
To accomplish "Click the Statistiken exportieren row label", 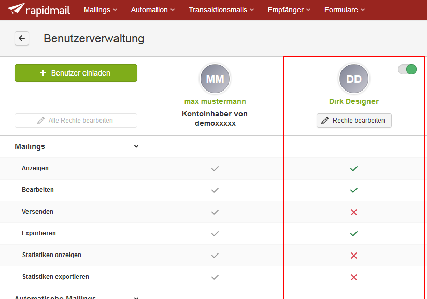I will [55, 277].
